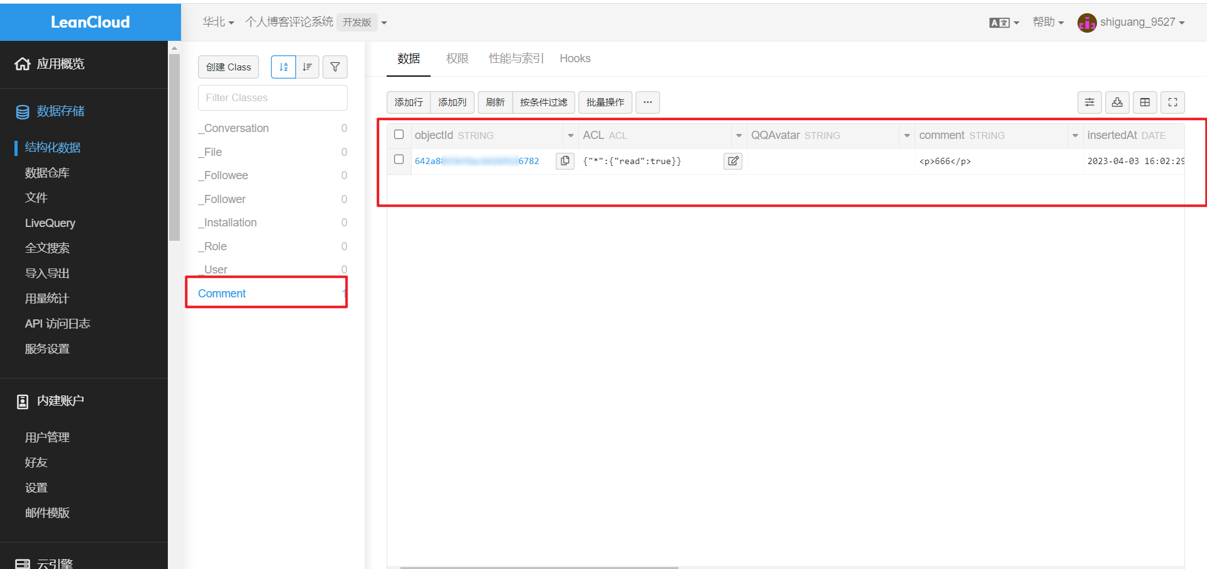Viewport: 1207px width, 569px height.
Task: Open 导入导出 in the sidebar
Action: pos(47,273)
